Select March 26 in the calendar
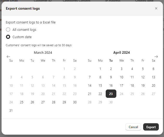The height and width of the screenshot is (137, 164). coord(32,102)
